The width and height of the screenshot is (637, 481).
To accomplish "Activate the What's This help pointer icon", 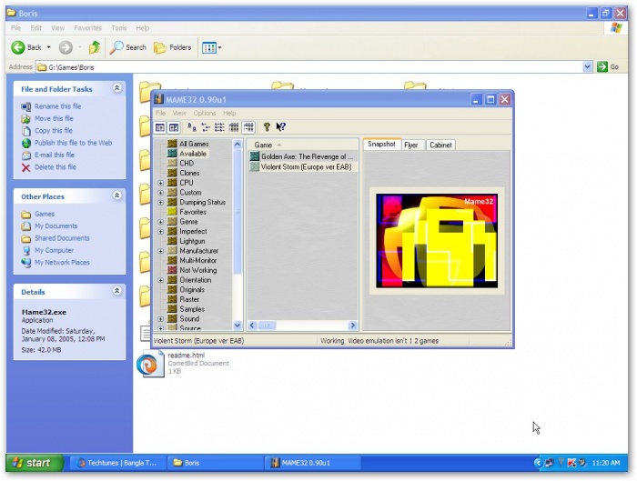I will pyautogui.click(x=280, y=127).
